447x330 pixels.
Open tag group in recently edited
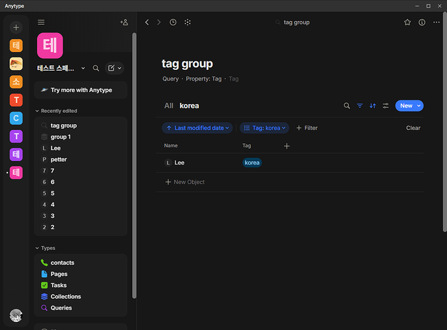81,125
